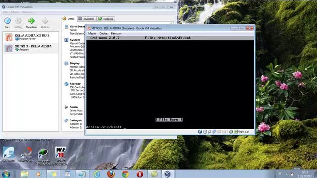The image size is (317, 178).
Task: Open Google Chrome from taskbar
Action: point(125,174)
